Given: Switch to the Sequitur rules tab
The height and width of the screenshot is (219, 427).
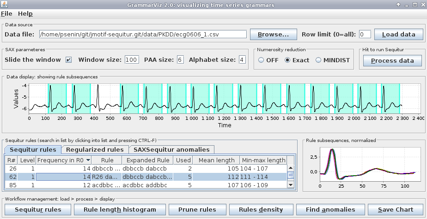Looking at the screenshot, I should [x=33, y=149].
